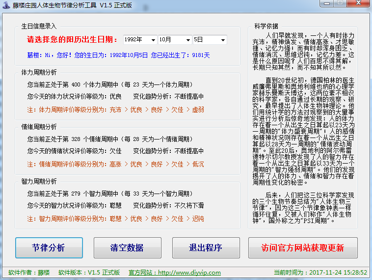
Task: Click the 体力周期分析 group heading
Action: (x=39, y=72)
